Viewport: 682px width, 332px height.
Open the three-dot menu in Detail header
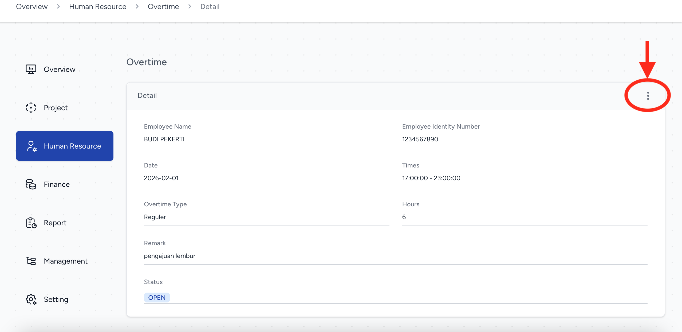pyautogui.click(x=648, y=96)
